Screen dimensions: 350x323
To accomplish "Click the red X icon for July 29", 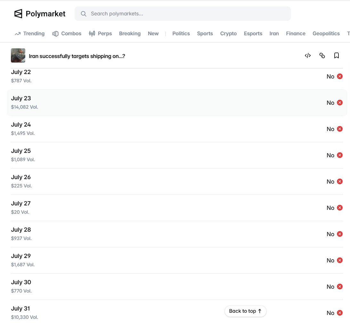I will click(x=340, y=260).
